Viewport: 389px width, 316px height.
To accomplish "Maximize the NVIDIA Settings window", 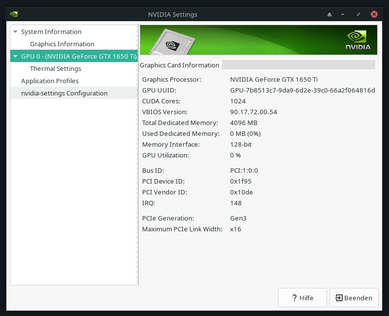I will [359, 14].
